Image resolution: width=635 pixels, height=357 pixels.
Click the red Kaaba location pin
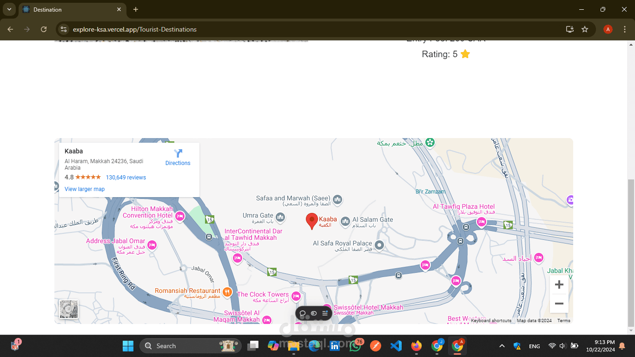[x=311, y=221]
